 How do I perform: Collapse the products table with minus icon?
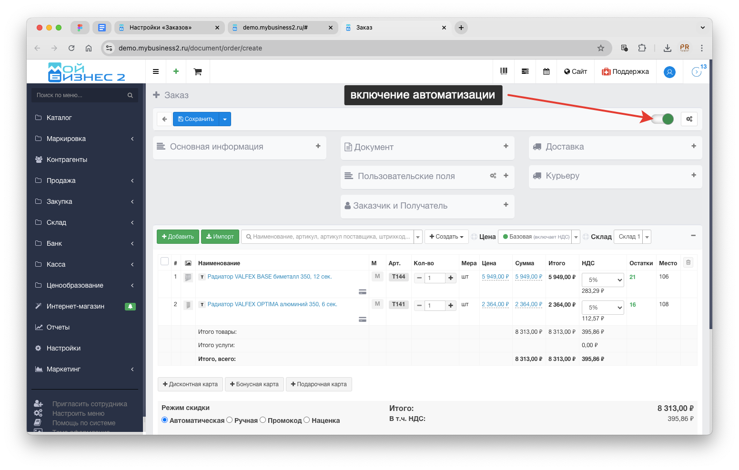[693, 235]
